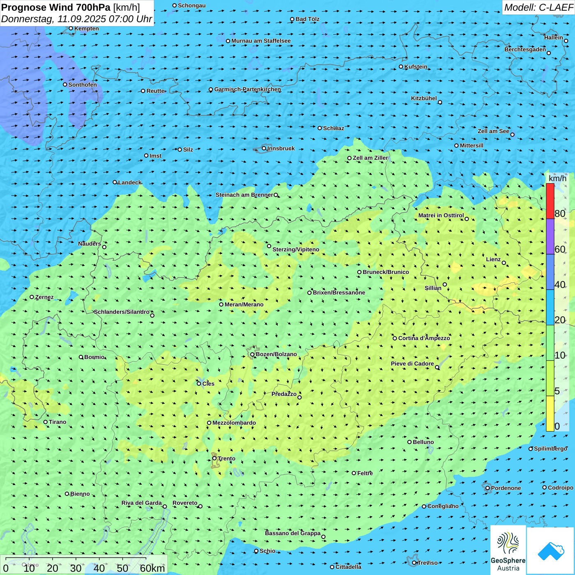Click the forecast date Donnerstag, 11.09.2025 text
575x575 pixels.
77,19
